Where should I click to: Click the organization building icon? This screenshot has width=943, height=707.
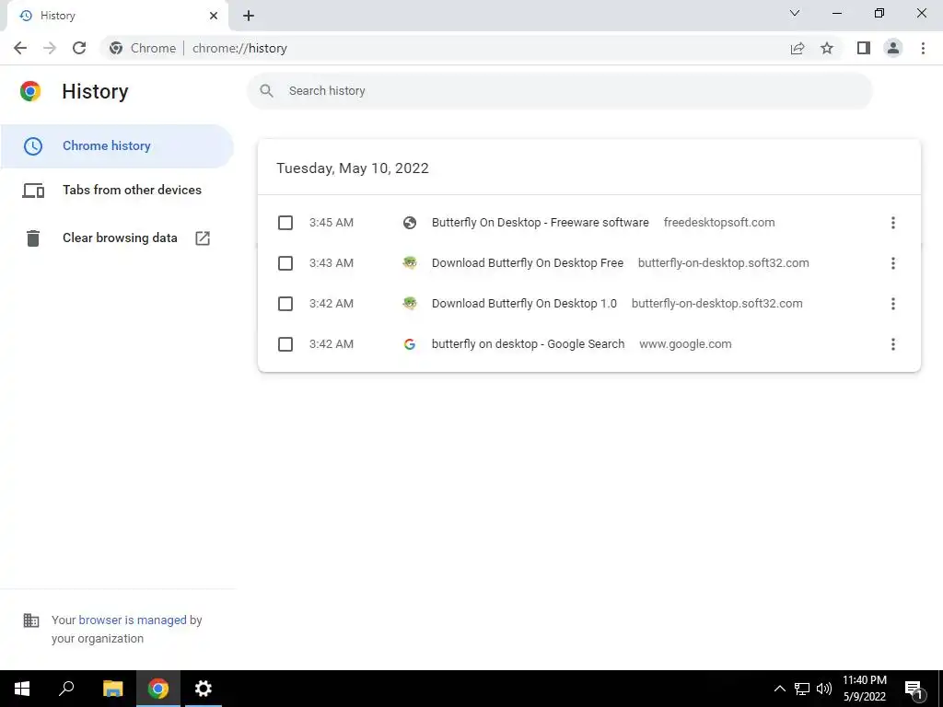click(30, 620)
